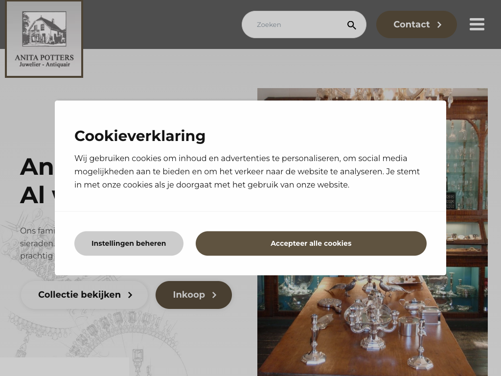Image resolution: width=501 pixels, height=376 pixels.
Task: Click the Cookieverklaring heading
Action: click(x=140, y=136)
